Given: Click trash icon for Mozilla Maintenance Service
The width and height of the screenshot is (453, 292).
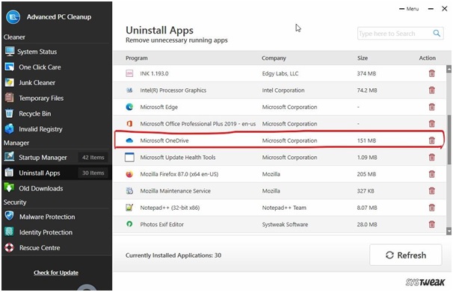Looking at the screenshot, I should pyautogui.click(x=431, y=190).
